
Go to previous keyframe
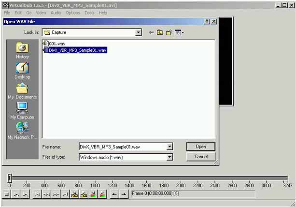(x=74, y=194)
